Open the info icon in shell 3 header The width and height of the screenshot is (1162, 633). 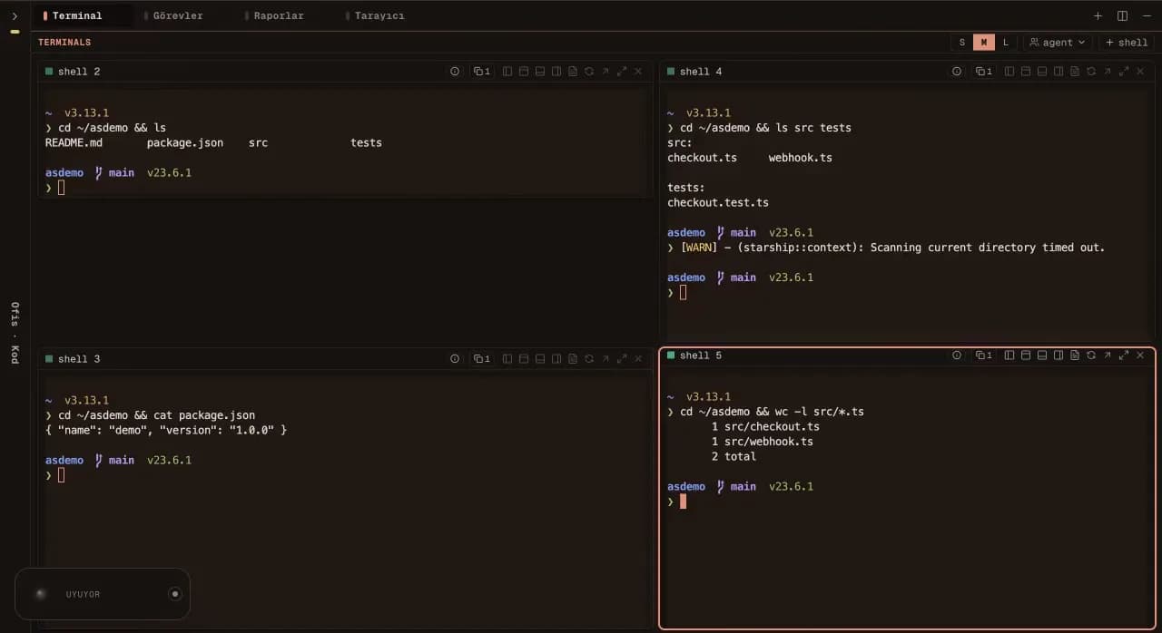tap(455, 359)
